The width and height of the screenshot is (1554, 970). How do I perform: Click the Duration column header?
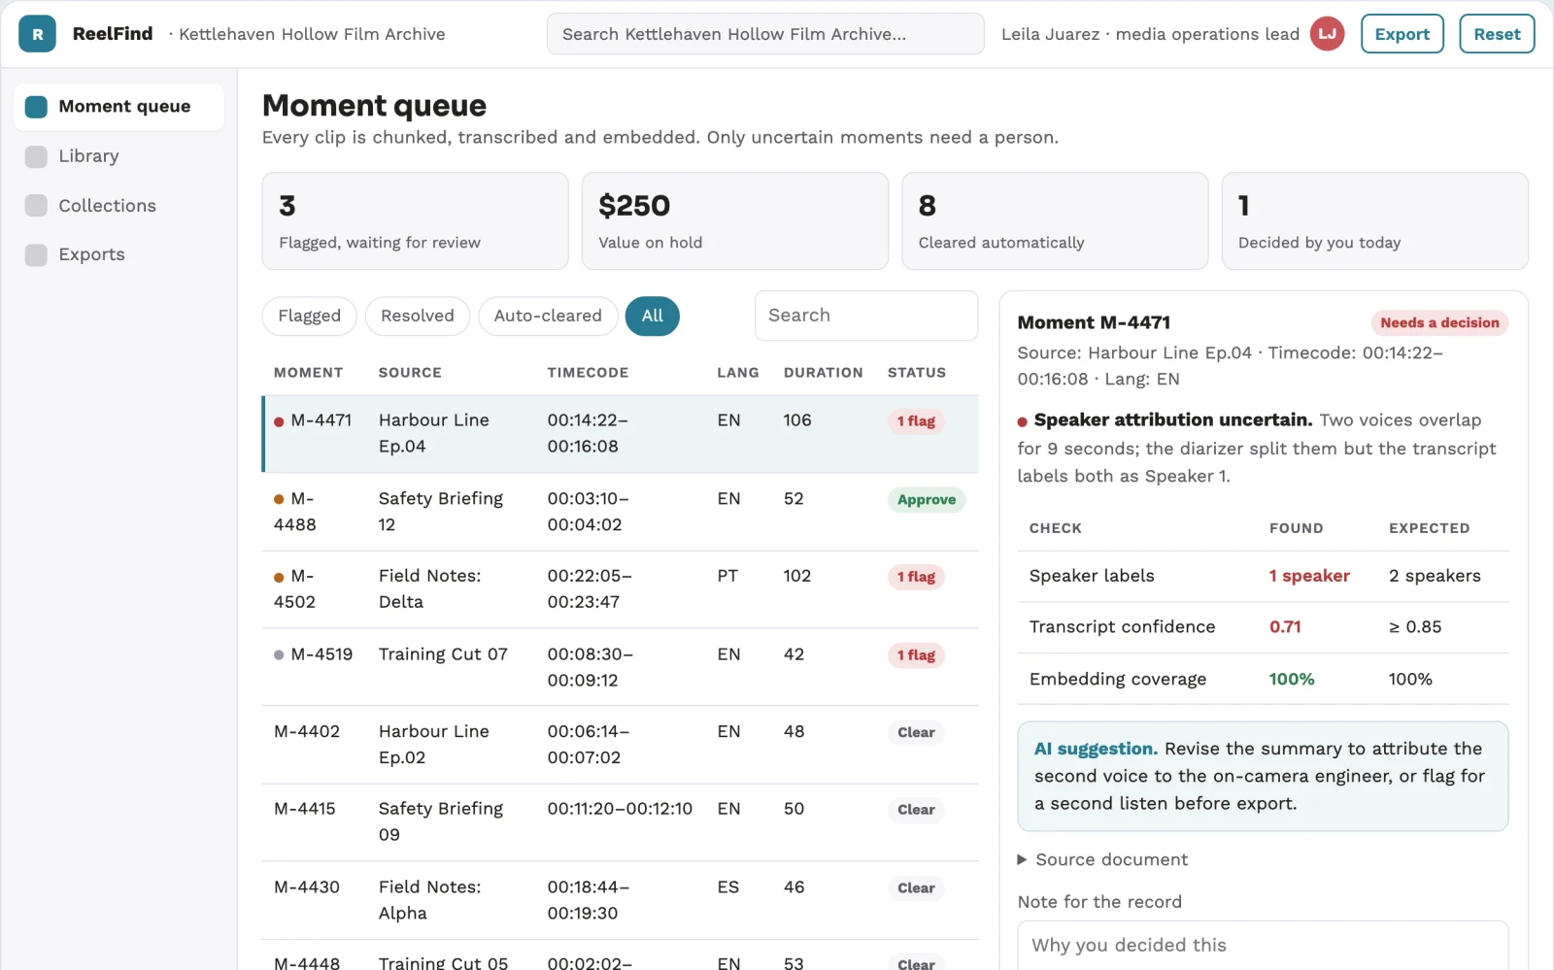point(823,373)
